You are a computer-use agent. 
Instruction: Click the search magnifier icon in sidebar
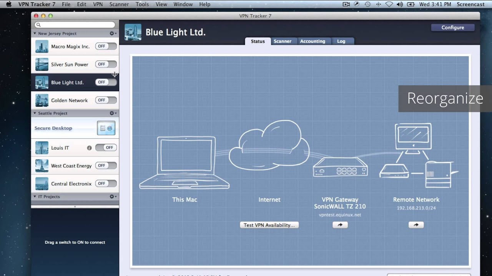(38, 25)
